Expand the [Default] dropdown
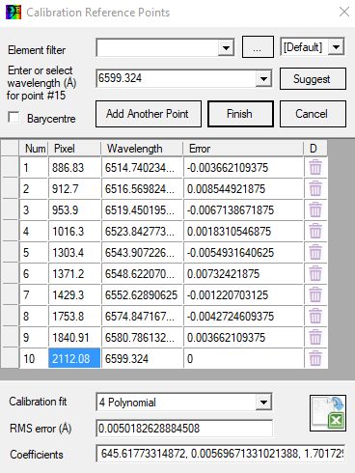Screen dimensions: 355x473 pos(336,47)
